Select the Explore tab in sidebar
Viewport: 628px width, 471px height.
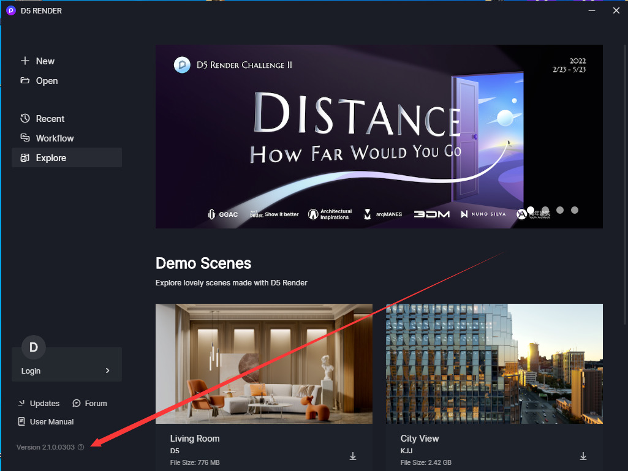click(67, 158)
